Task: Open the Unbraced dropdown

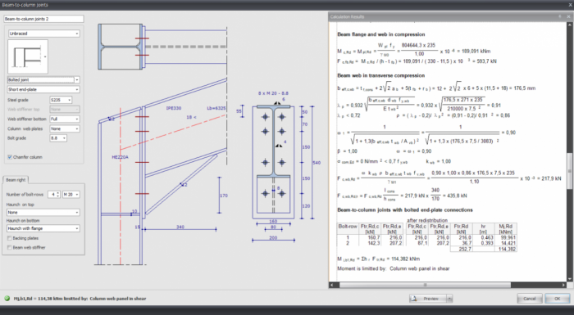Action: (43, 34)
